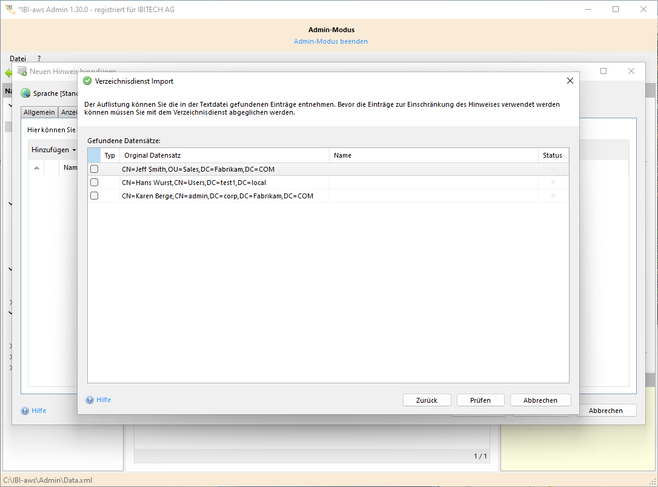This screenshot has height=487, width=658.
Task: Open the Datei menu
Action: [x=18, y=59]
